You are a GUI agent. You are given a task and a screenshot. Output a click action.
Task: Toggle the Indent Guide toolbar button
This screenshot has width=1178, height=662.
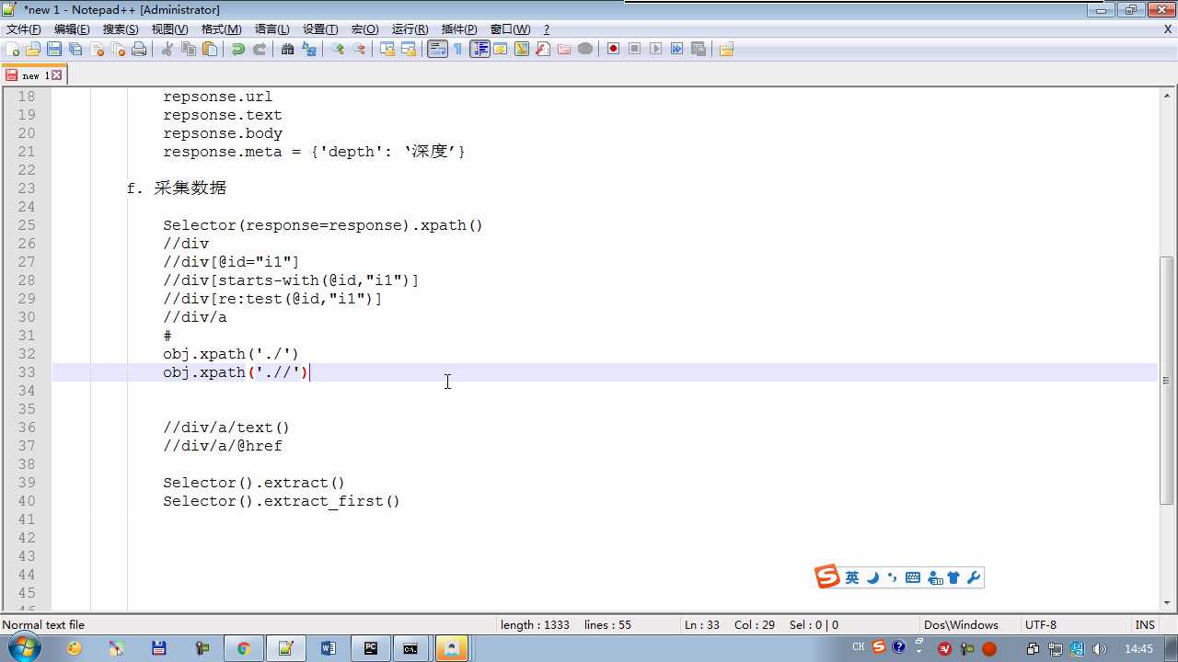click(x=479, y=50)
